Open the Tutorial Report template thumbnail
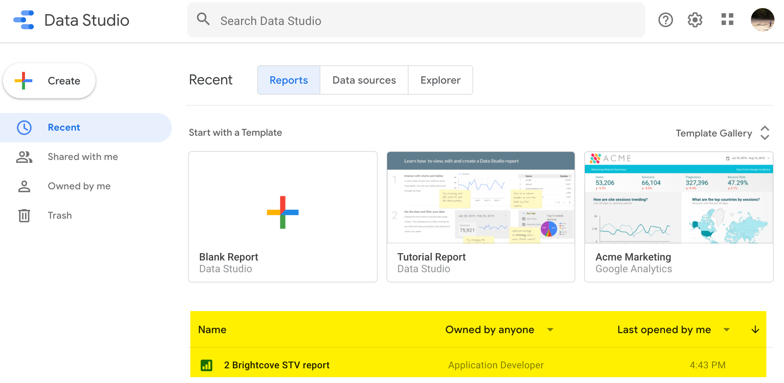Image resolution: width=784 pixels, height=383 pixels. coord(481,197)
